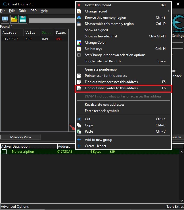Click the open folder toolbar icon

(14, 19)
